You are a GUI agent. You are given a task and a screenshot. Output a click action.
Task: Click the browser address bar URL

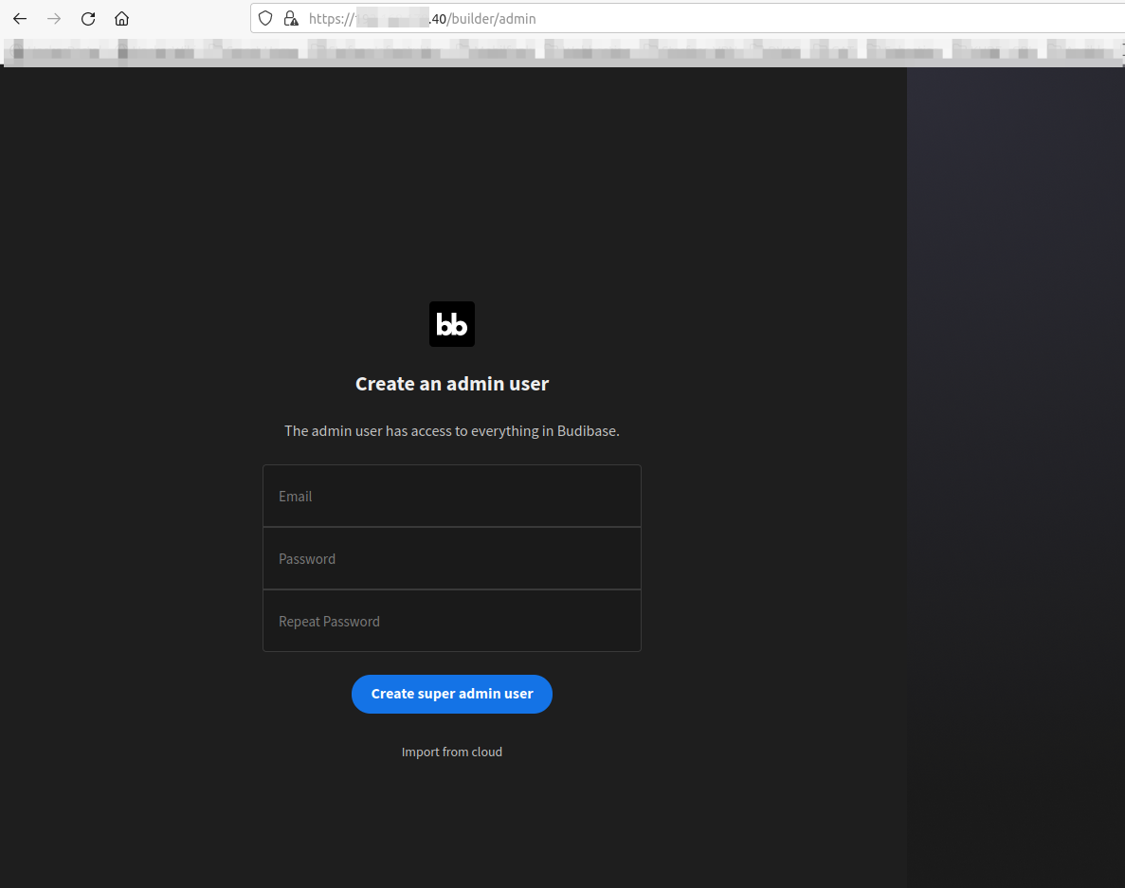663,18
